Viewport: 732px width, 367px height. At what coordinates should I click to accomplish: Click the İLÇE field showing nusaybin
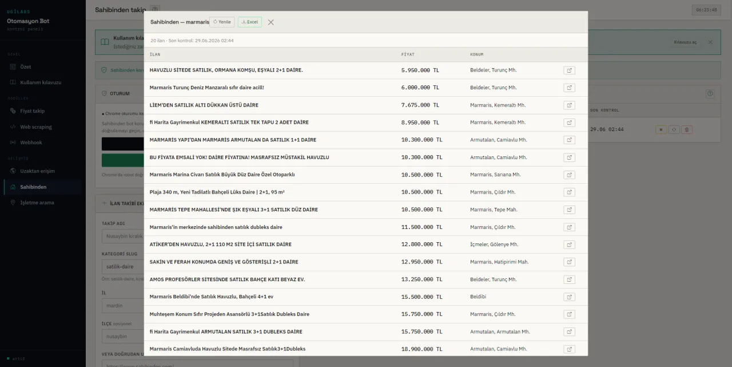point(123,336)
